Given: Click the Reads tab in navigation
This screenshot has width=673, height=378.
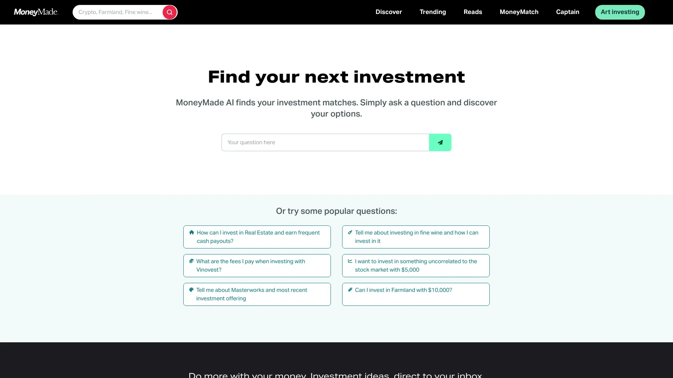Looking at the screenshot, I should (x=473, y=12).
